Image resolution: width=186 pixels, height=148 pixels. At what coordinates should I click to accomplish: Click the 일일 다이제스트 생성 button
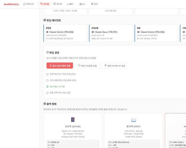(115, 66)
